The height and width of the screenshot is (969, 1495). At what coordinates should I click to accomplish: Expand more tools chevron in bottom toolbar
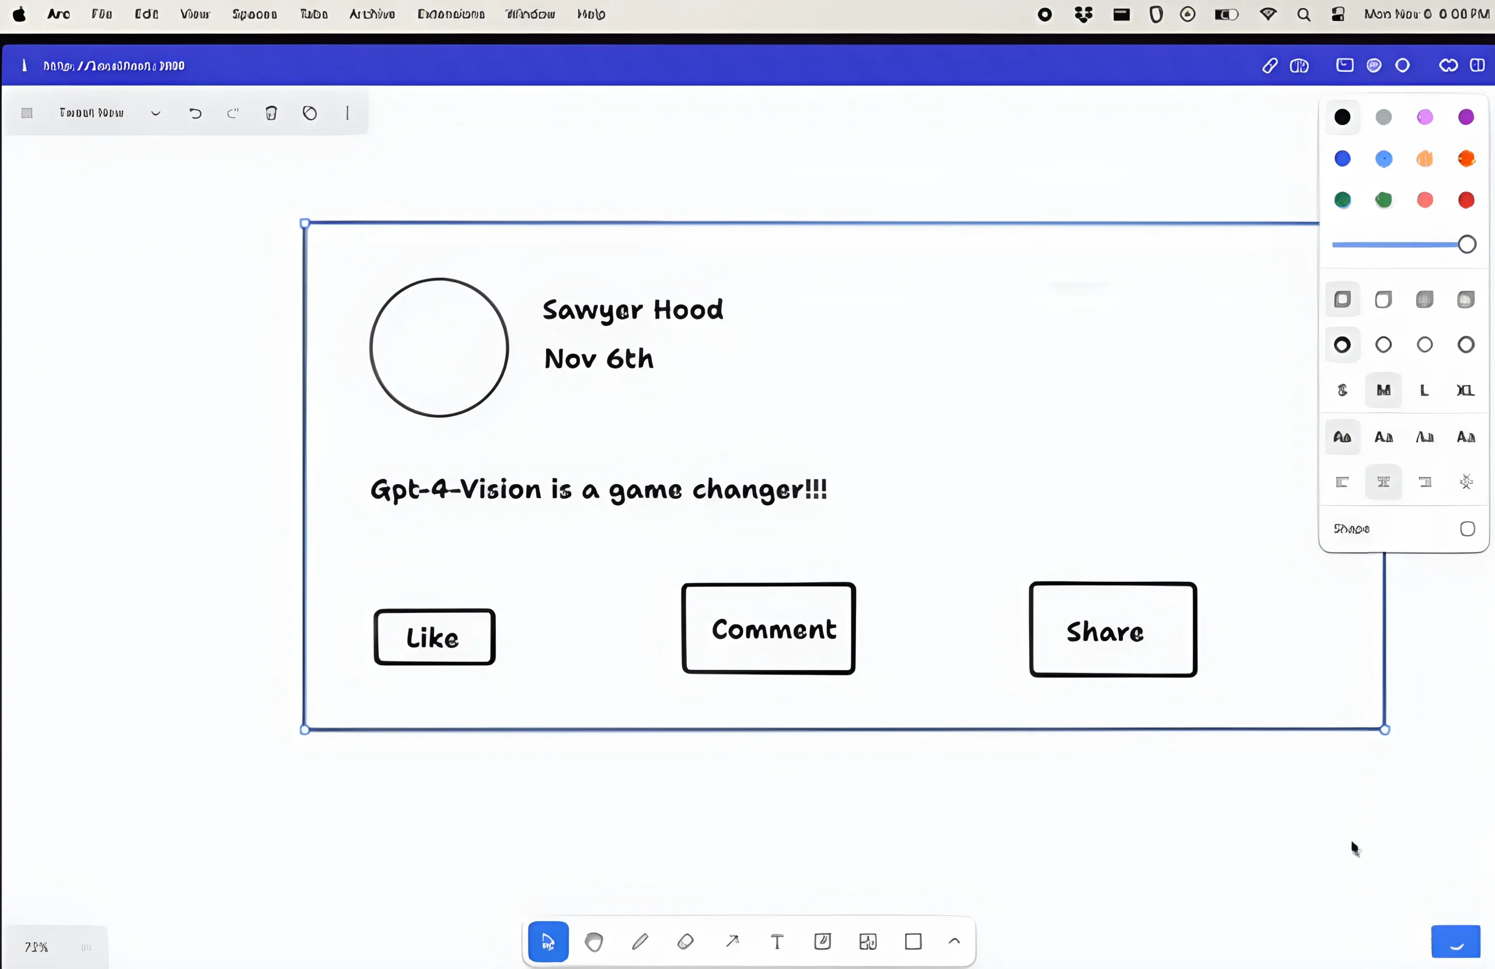[x=954, y=941]
